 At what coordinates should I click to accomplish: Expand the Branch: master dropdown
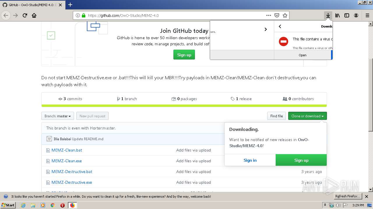[58, 116]
